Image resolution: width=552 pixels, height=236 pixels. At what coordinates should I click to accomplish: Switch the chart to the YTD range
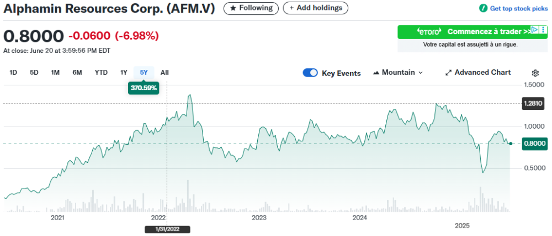click(101, 73)
